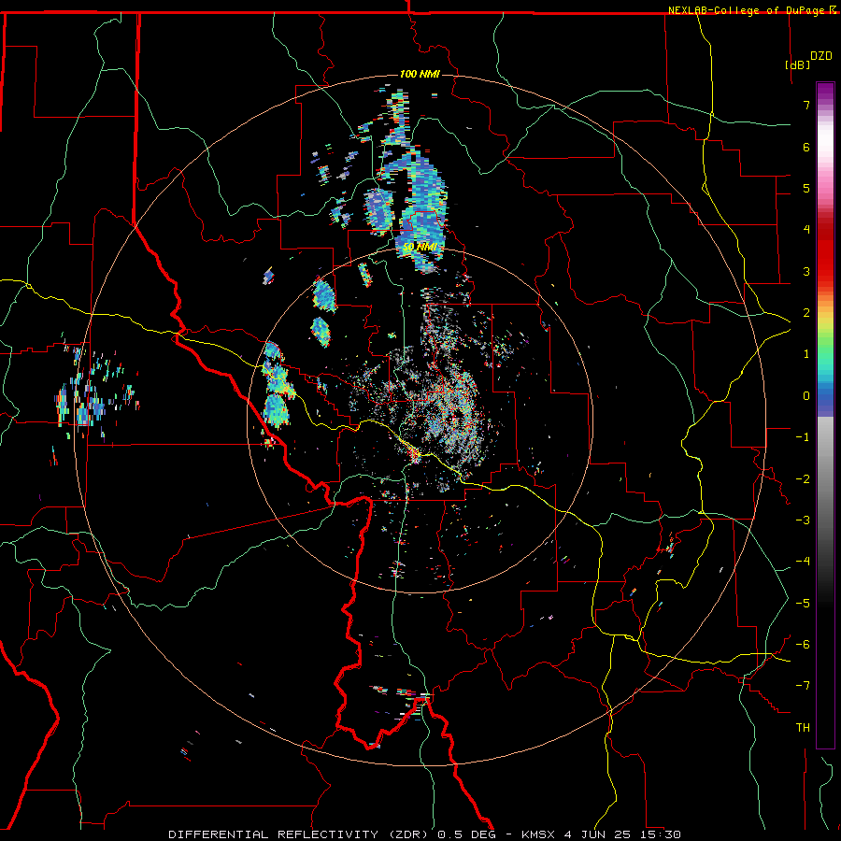Click the KMSX station identifier
This screenshot has width=841, height=841.
click(538, 834)
